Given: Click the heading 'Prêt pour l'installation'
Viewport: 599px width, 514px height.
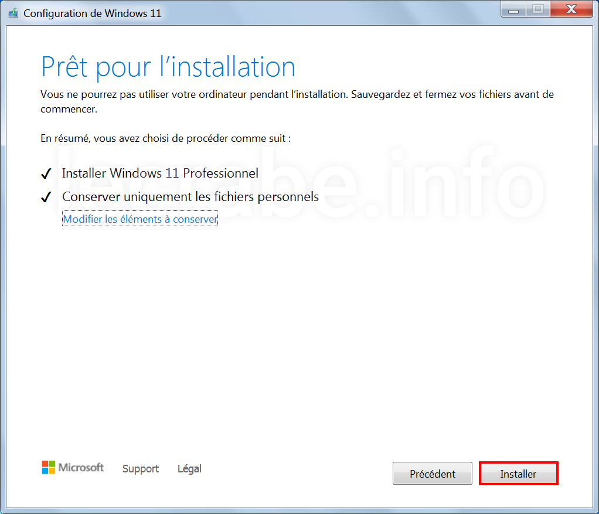Looking at the screenshot, I should point(168,67).
